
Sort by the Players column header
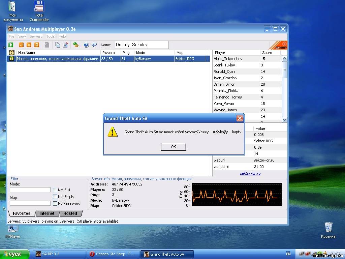coord(111,53)
